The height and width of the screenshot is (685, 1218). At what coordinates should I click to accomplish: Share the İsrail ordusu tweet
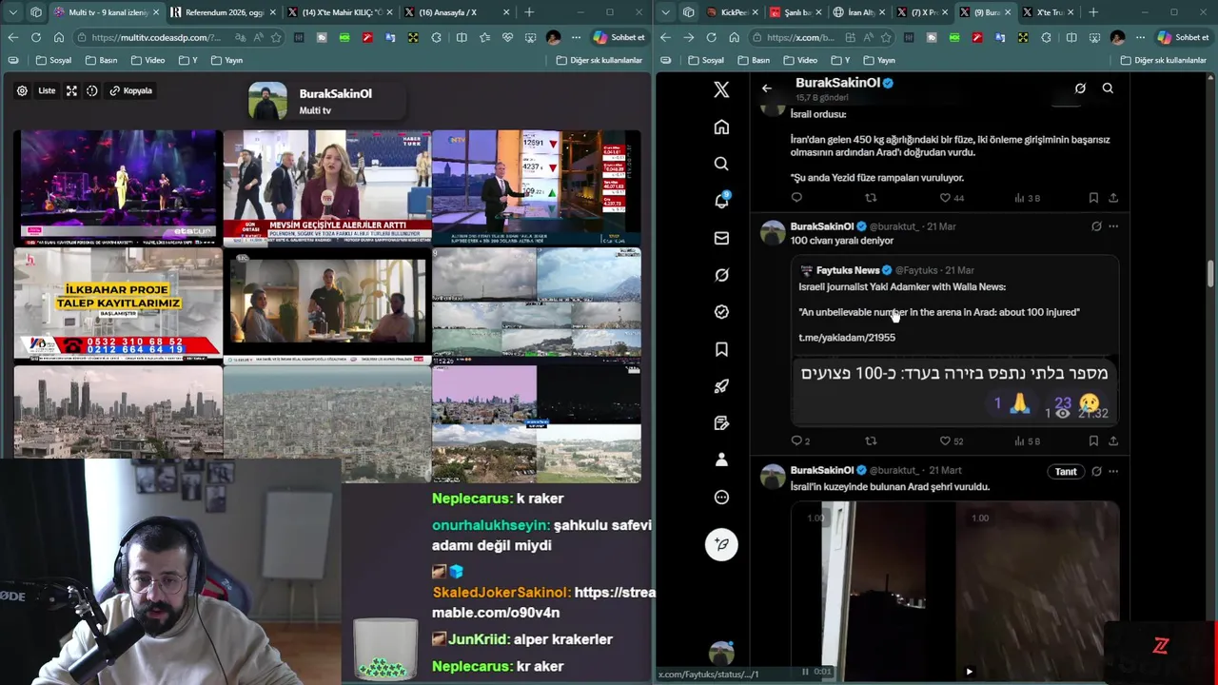click(x=1113, y=198)
